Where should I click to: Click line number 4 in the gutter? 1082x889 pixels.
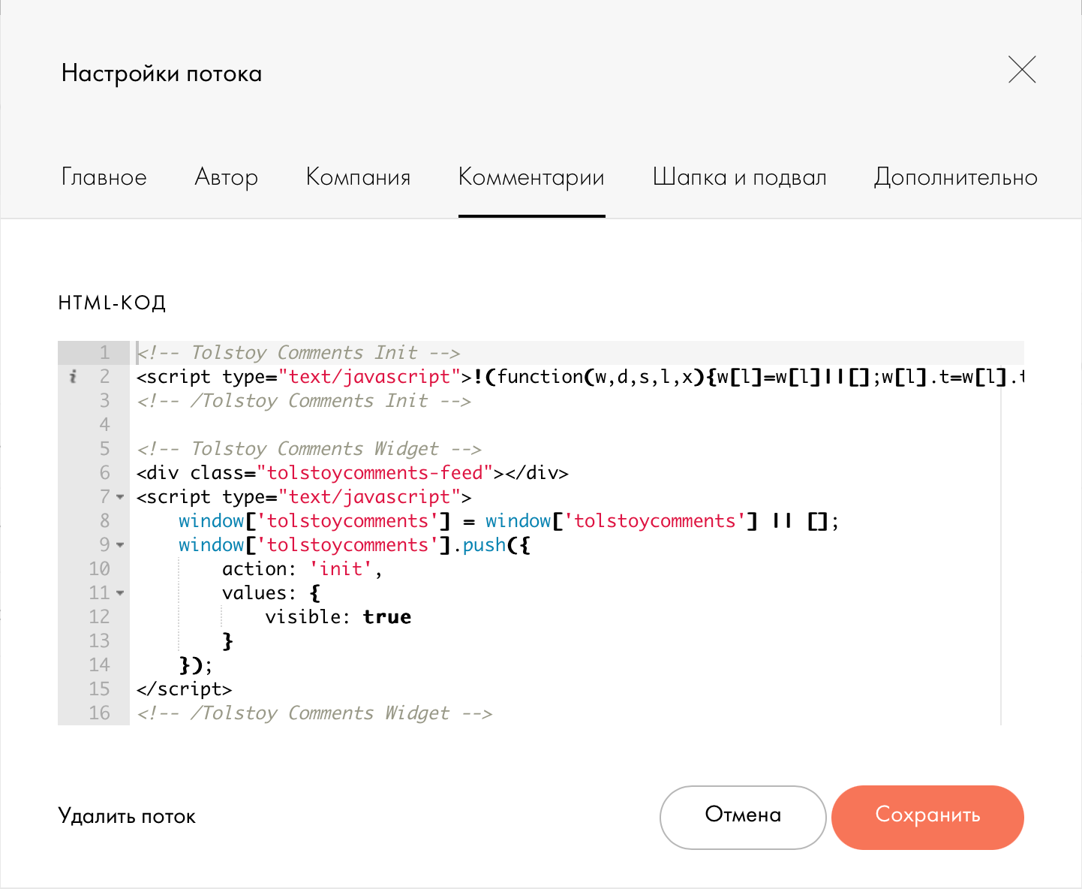[104, 425]
